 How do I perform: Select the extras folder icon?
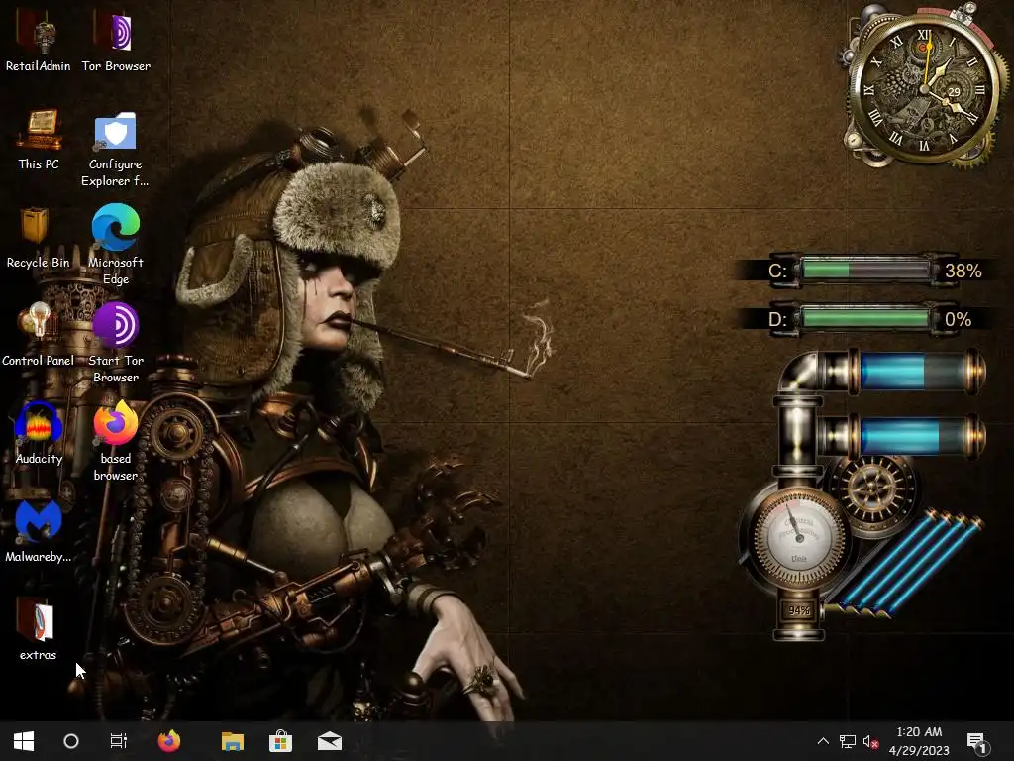click(x=38, y=629)
